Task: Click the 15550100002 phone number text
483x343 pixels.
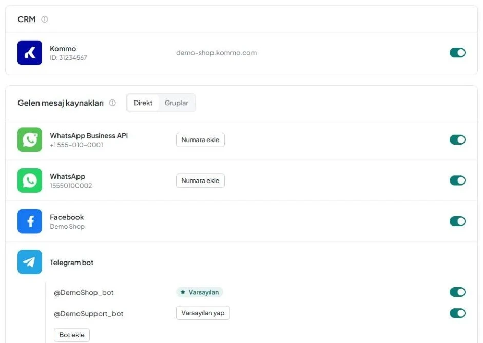Action: [71, 186]
